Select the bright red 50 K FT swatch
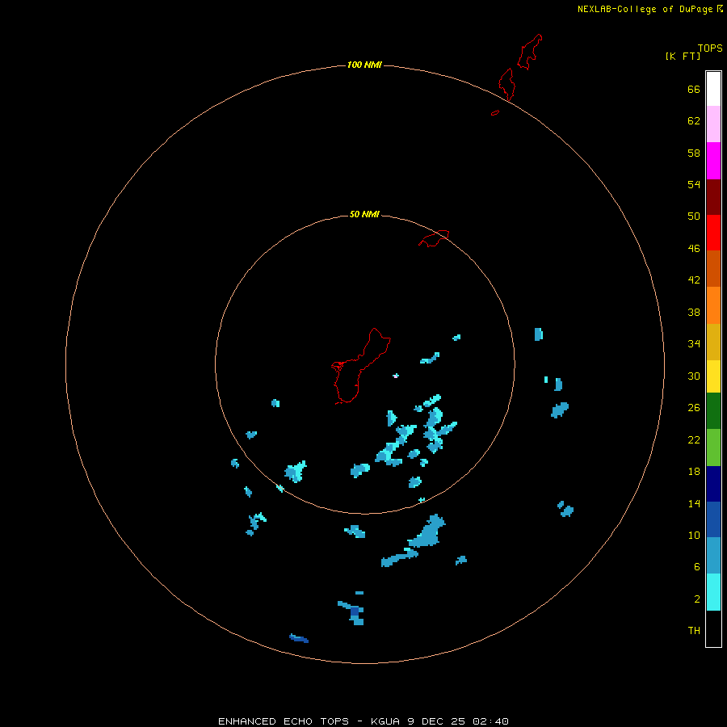 [713, 233]
